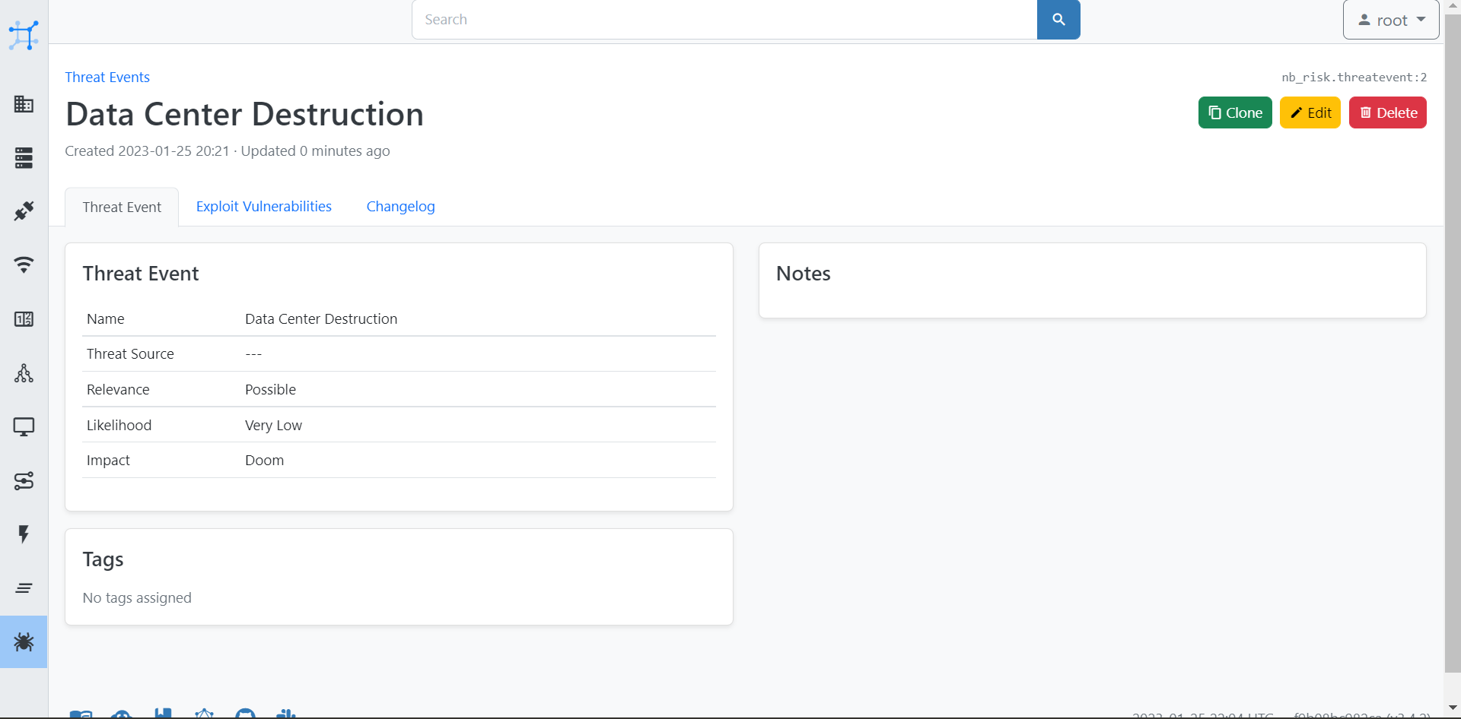Screen dimensions: 1461x719
Task: Click the Likelihood value Very Low
Action: (273, 426)
